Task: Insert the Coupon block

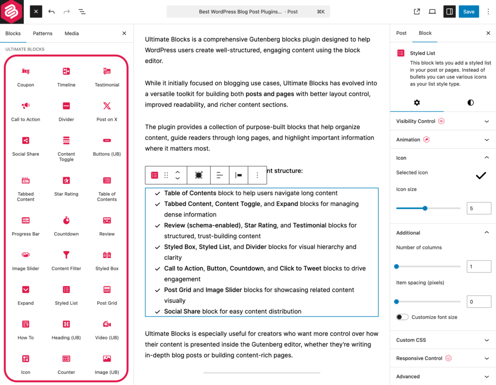Action: tap(26, 76)
